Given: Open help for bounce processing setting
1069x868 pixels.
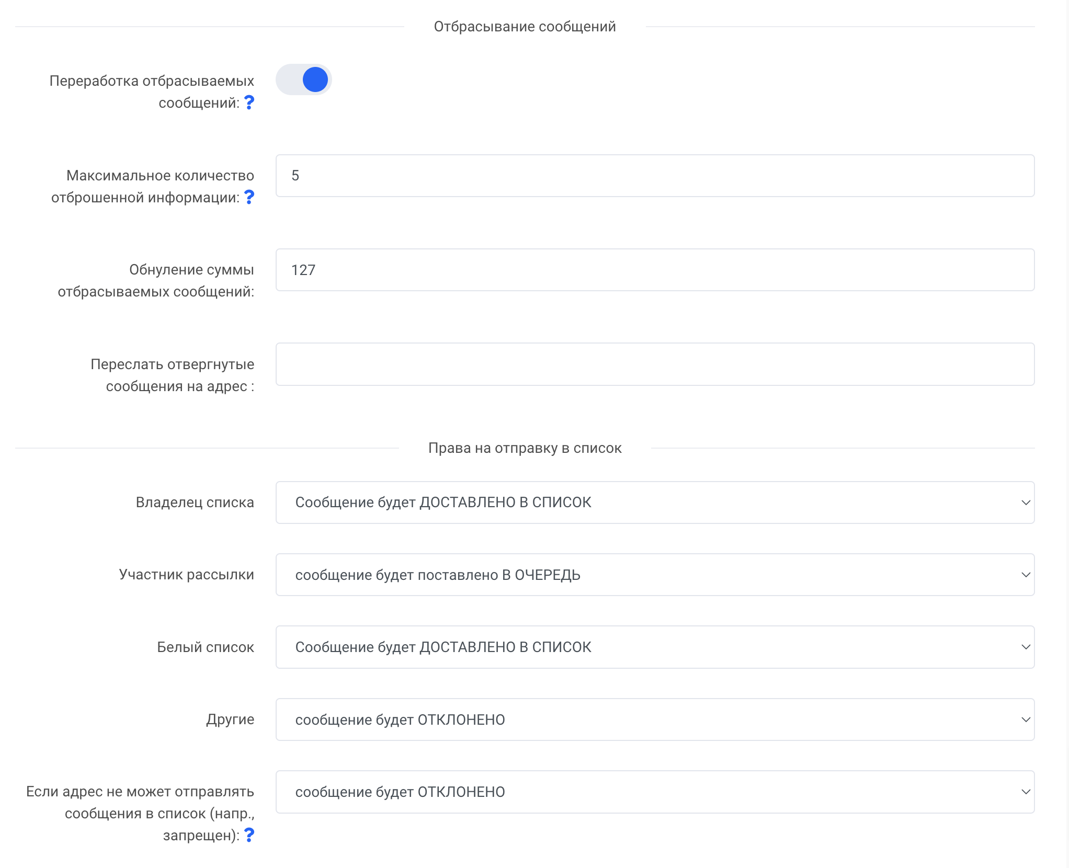Looking at the screenshot, I should point(249,102).
